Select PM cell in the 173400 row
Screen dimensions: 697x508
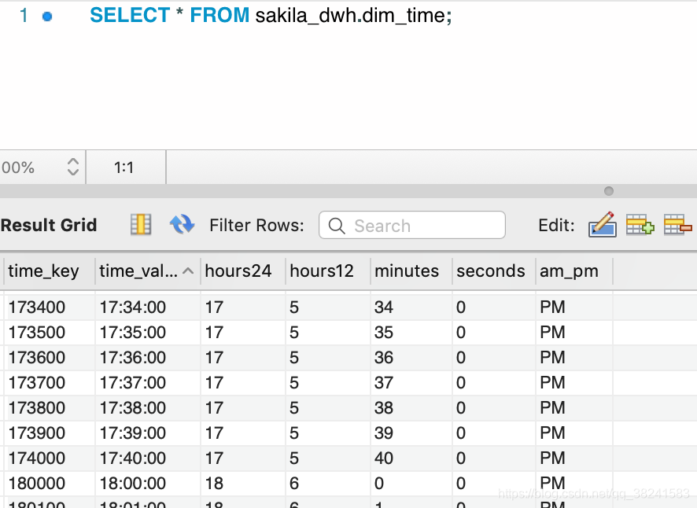(x=574, y=307)
